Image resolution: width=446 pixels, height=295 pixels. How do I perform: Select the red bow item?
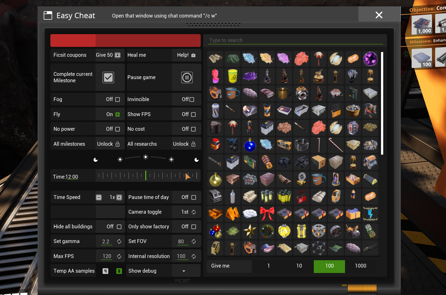point(267,214)
